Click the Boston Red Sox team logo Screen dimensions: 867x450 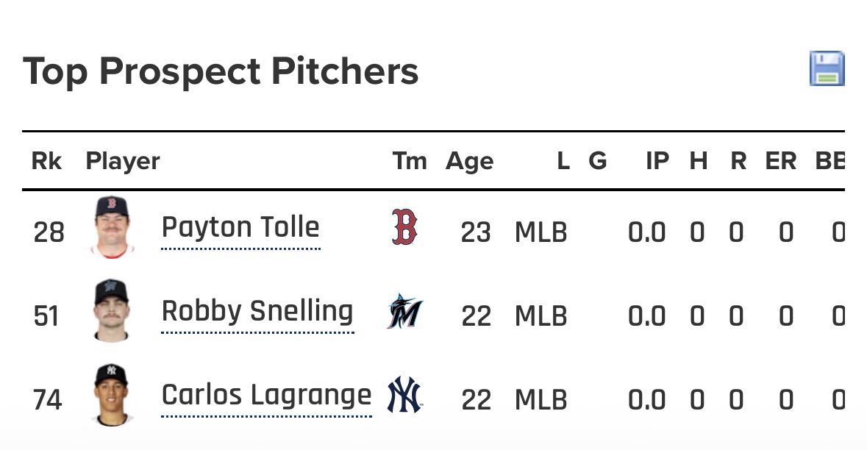[404, 226]
